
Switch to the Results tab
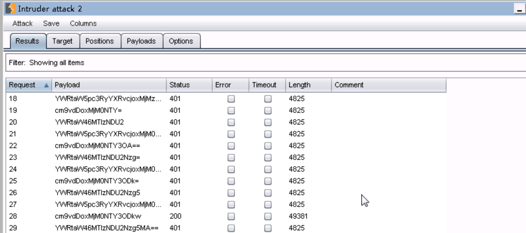pos(27,41)
